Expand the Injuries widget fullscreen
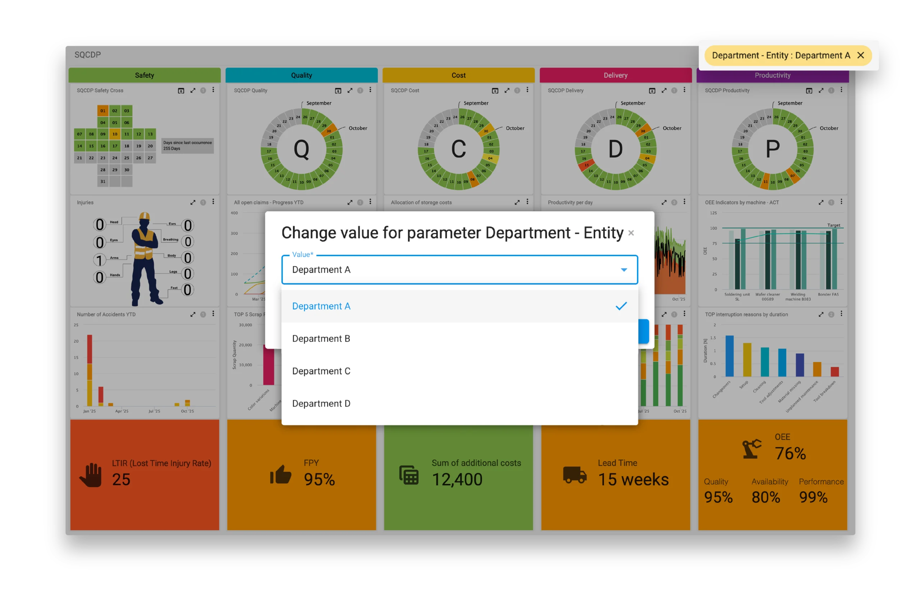The width and height of the screenshot is (920, 593). (x=193, y=203)
